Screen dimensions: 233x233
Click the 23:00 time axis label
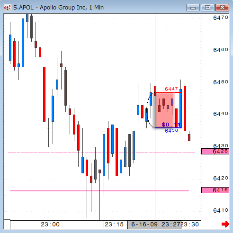point(50,224)
